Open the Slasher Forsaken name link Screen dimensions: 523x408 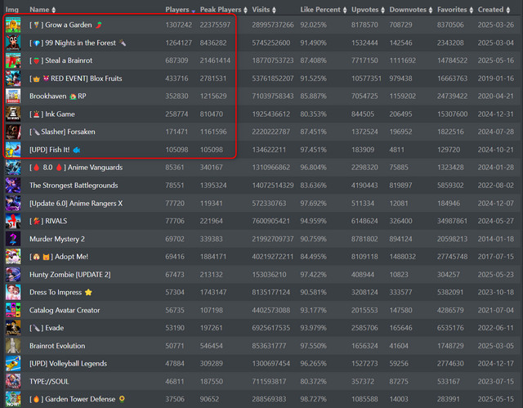tap(62, 132)
